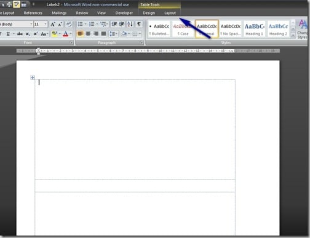
Task: Toggle subscript formatting
Action: 28,34
